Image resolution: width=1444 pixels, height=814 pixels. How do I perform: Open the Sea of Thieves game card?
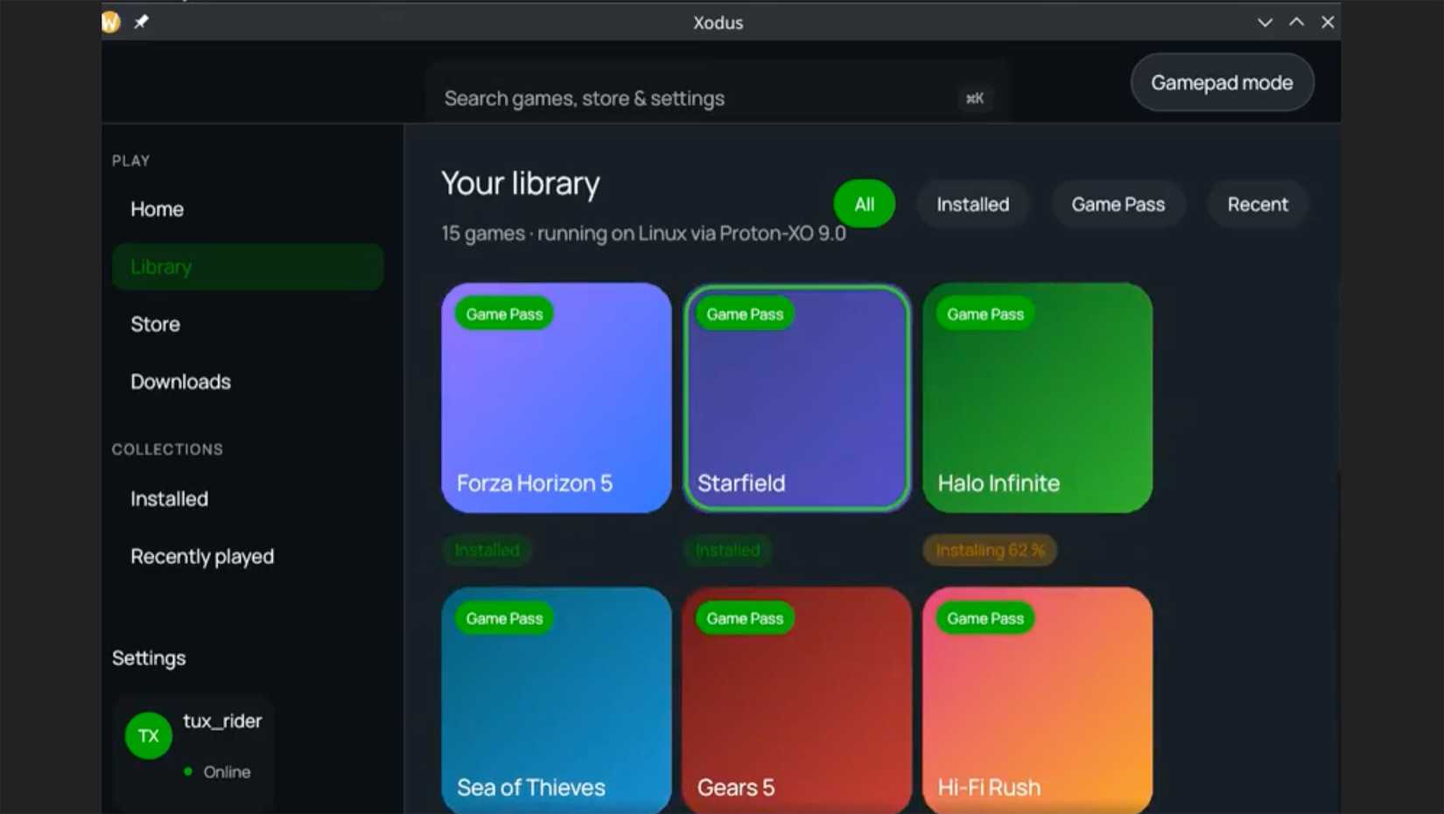coord(557,700)
